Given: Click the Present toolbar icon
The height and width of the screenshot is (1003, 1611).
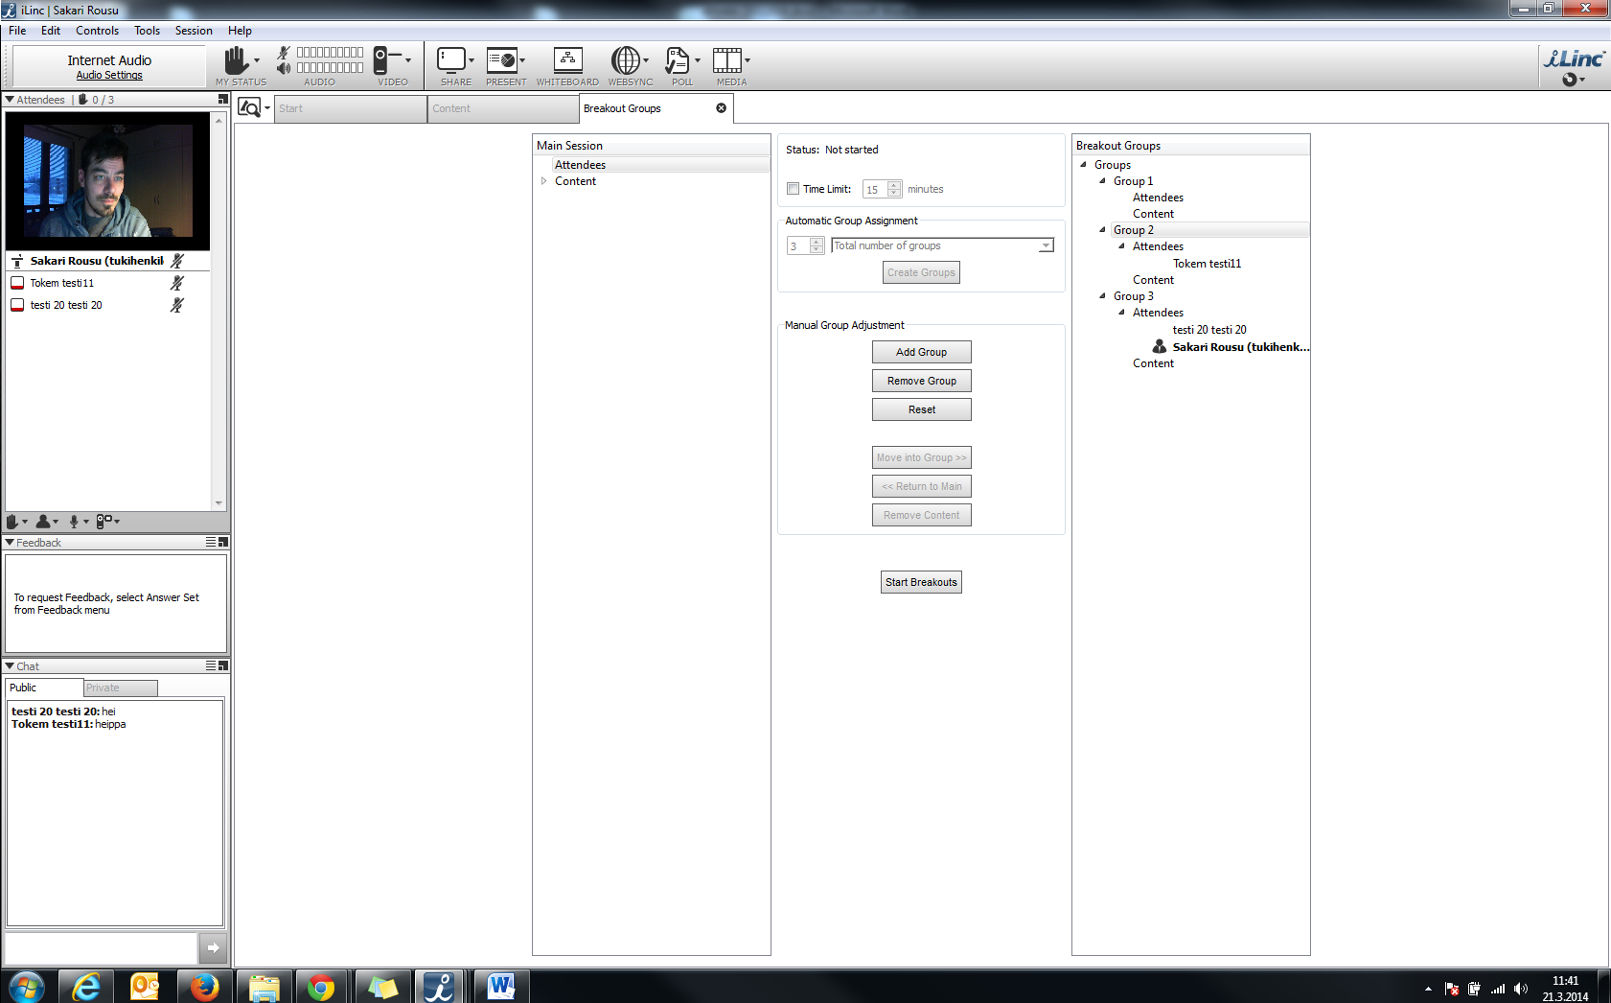Looking at the screenshot, I should 501,60.
